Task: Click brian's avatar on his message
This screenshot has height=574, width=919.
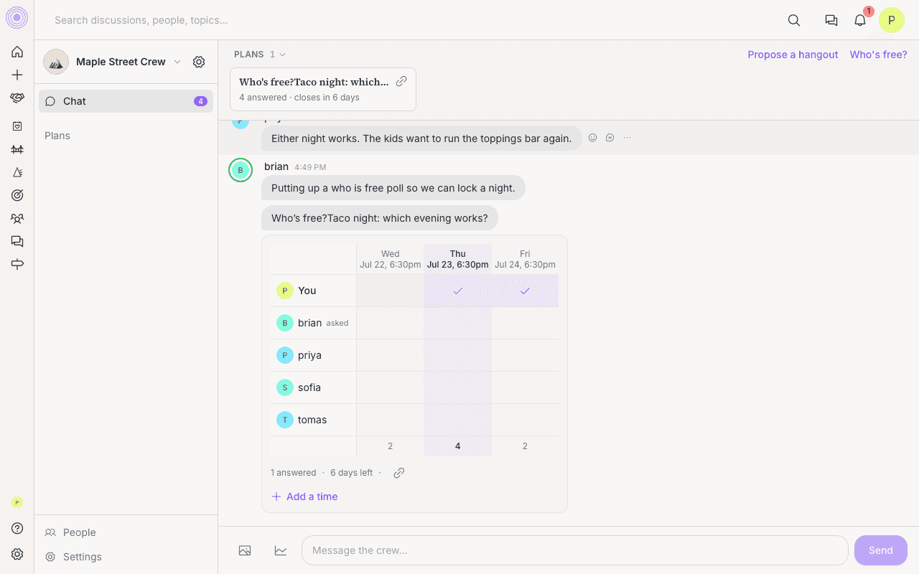Action: 241,170
